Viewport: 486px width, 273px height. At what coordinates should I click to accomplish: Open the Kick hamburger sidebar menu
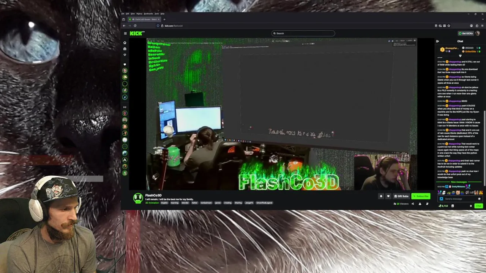click(x=125, y=33)
